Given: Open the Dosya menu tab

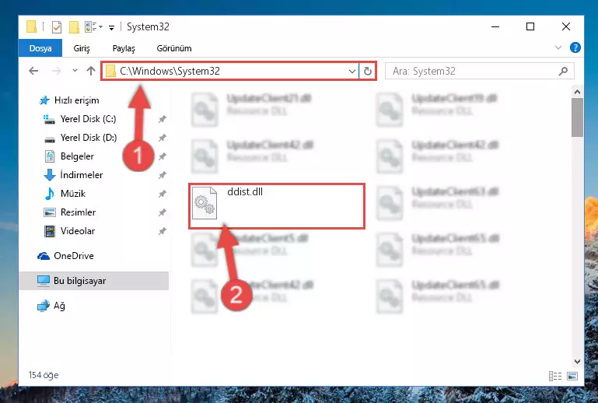Looking at the screenshot, I should pos(40,48).
